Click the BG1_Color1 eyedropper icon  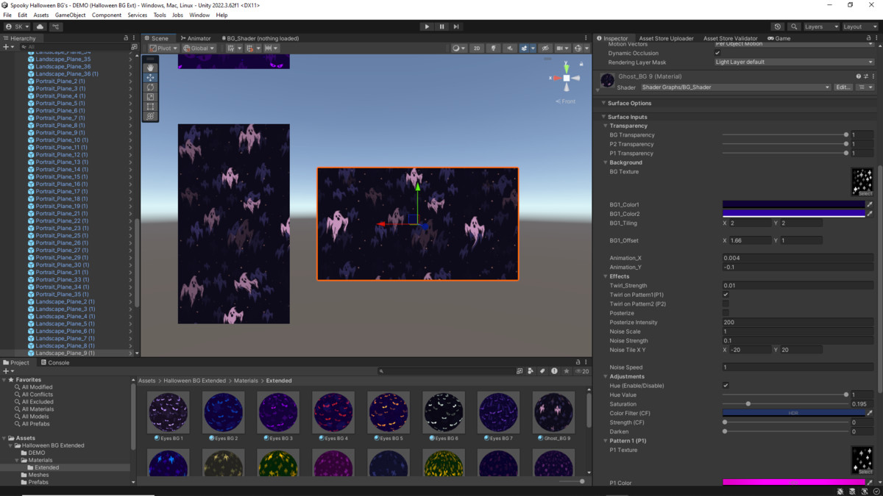tap(869, 205)
